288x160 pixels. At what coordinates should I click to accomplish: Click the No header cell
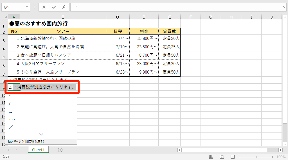click(x=14, y=31)
